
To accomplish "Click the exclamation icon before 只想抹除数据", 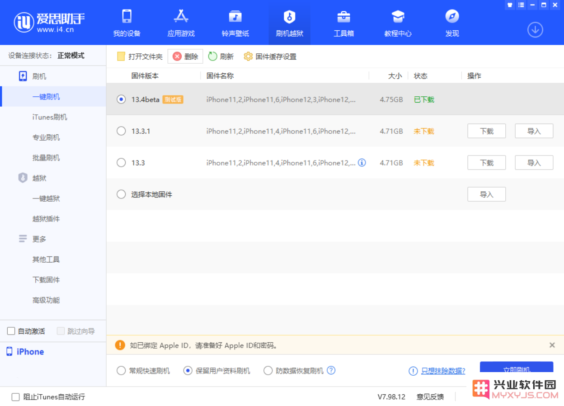I will pyautogui.click(x=413, y=371).
